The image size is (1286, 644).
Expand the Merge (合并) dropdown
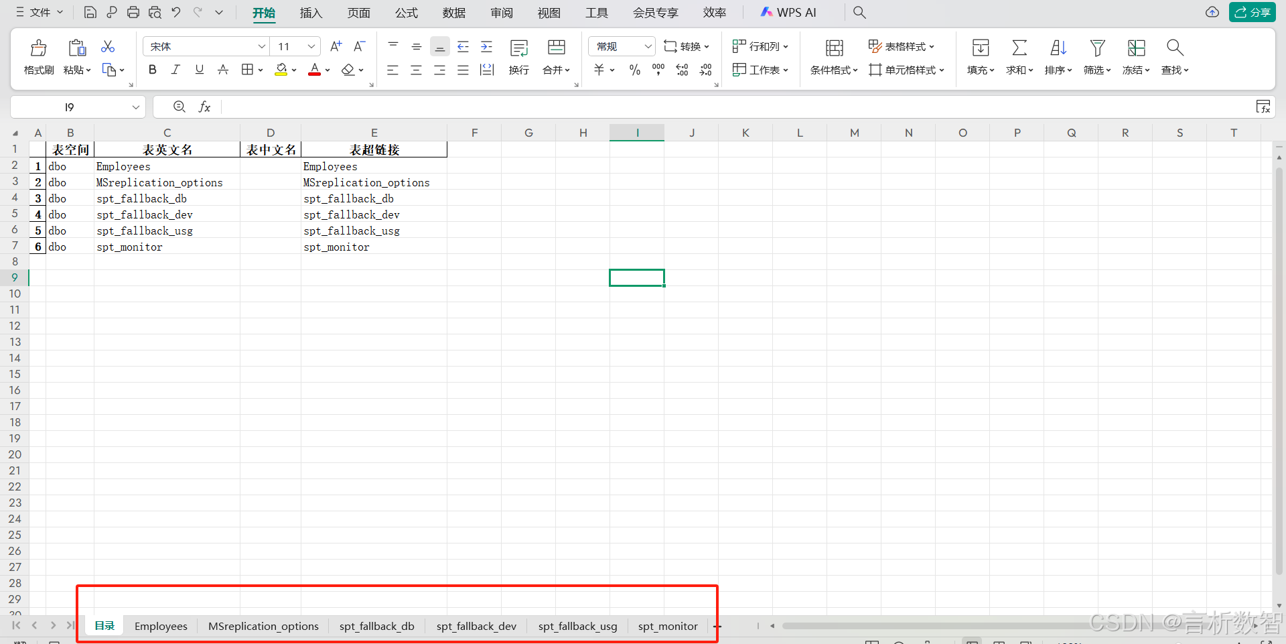pos(567,70)
